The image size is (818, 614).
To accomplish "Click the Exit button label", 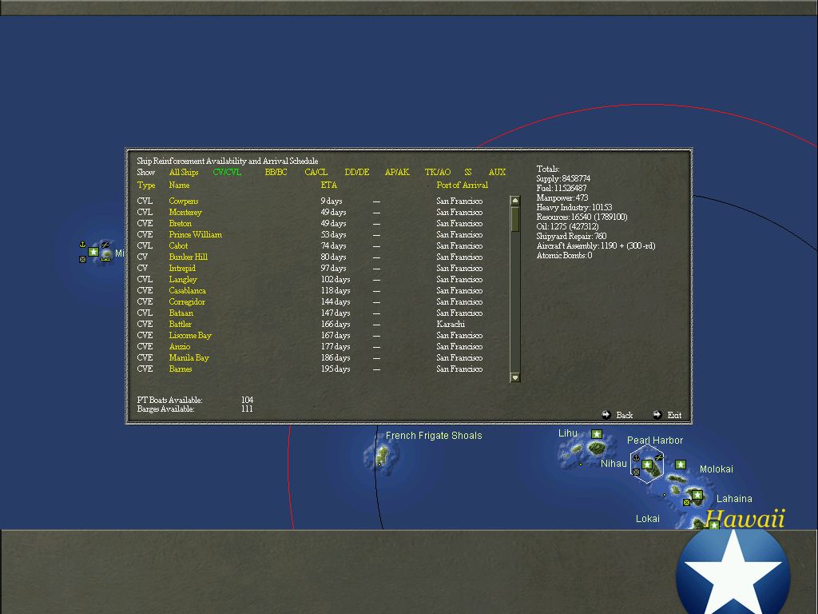I will point(674,416).
